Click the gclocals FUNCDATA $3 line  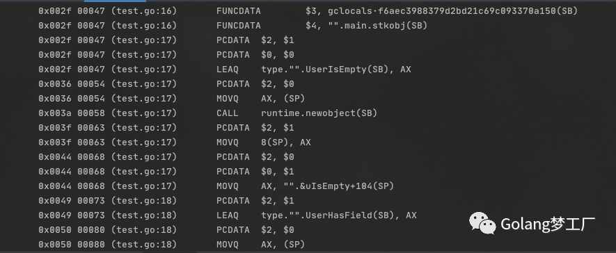pos(308,11)
